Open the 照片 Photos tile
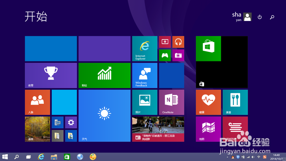The height and width of the screenshot is (161, 286). point(145,102)
